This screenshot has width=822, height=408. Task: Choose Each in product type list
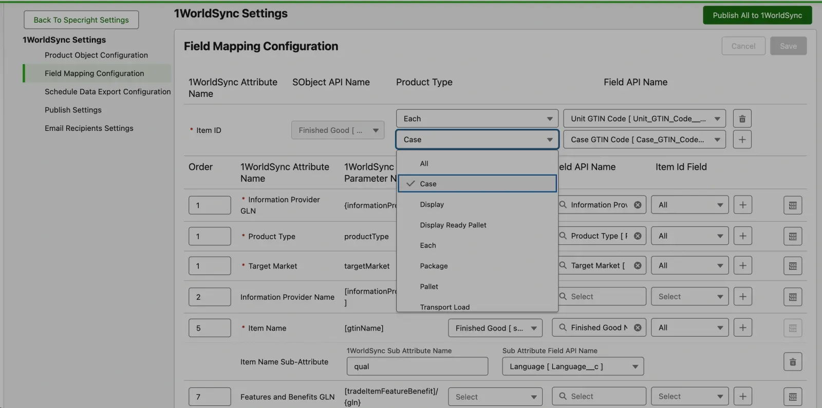(x=477, y=245)
